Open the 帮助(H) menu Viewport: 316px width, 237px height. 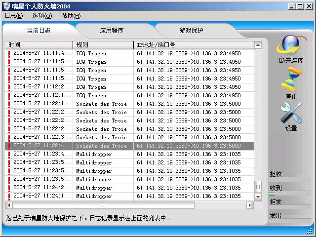(x=71, y=16)
